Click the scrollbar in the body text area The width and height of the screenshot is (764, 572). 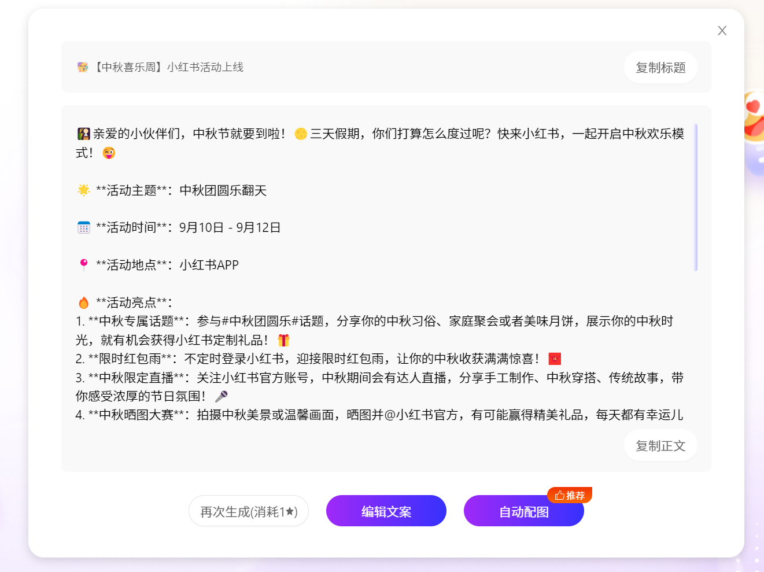(696, 197)
